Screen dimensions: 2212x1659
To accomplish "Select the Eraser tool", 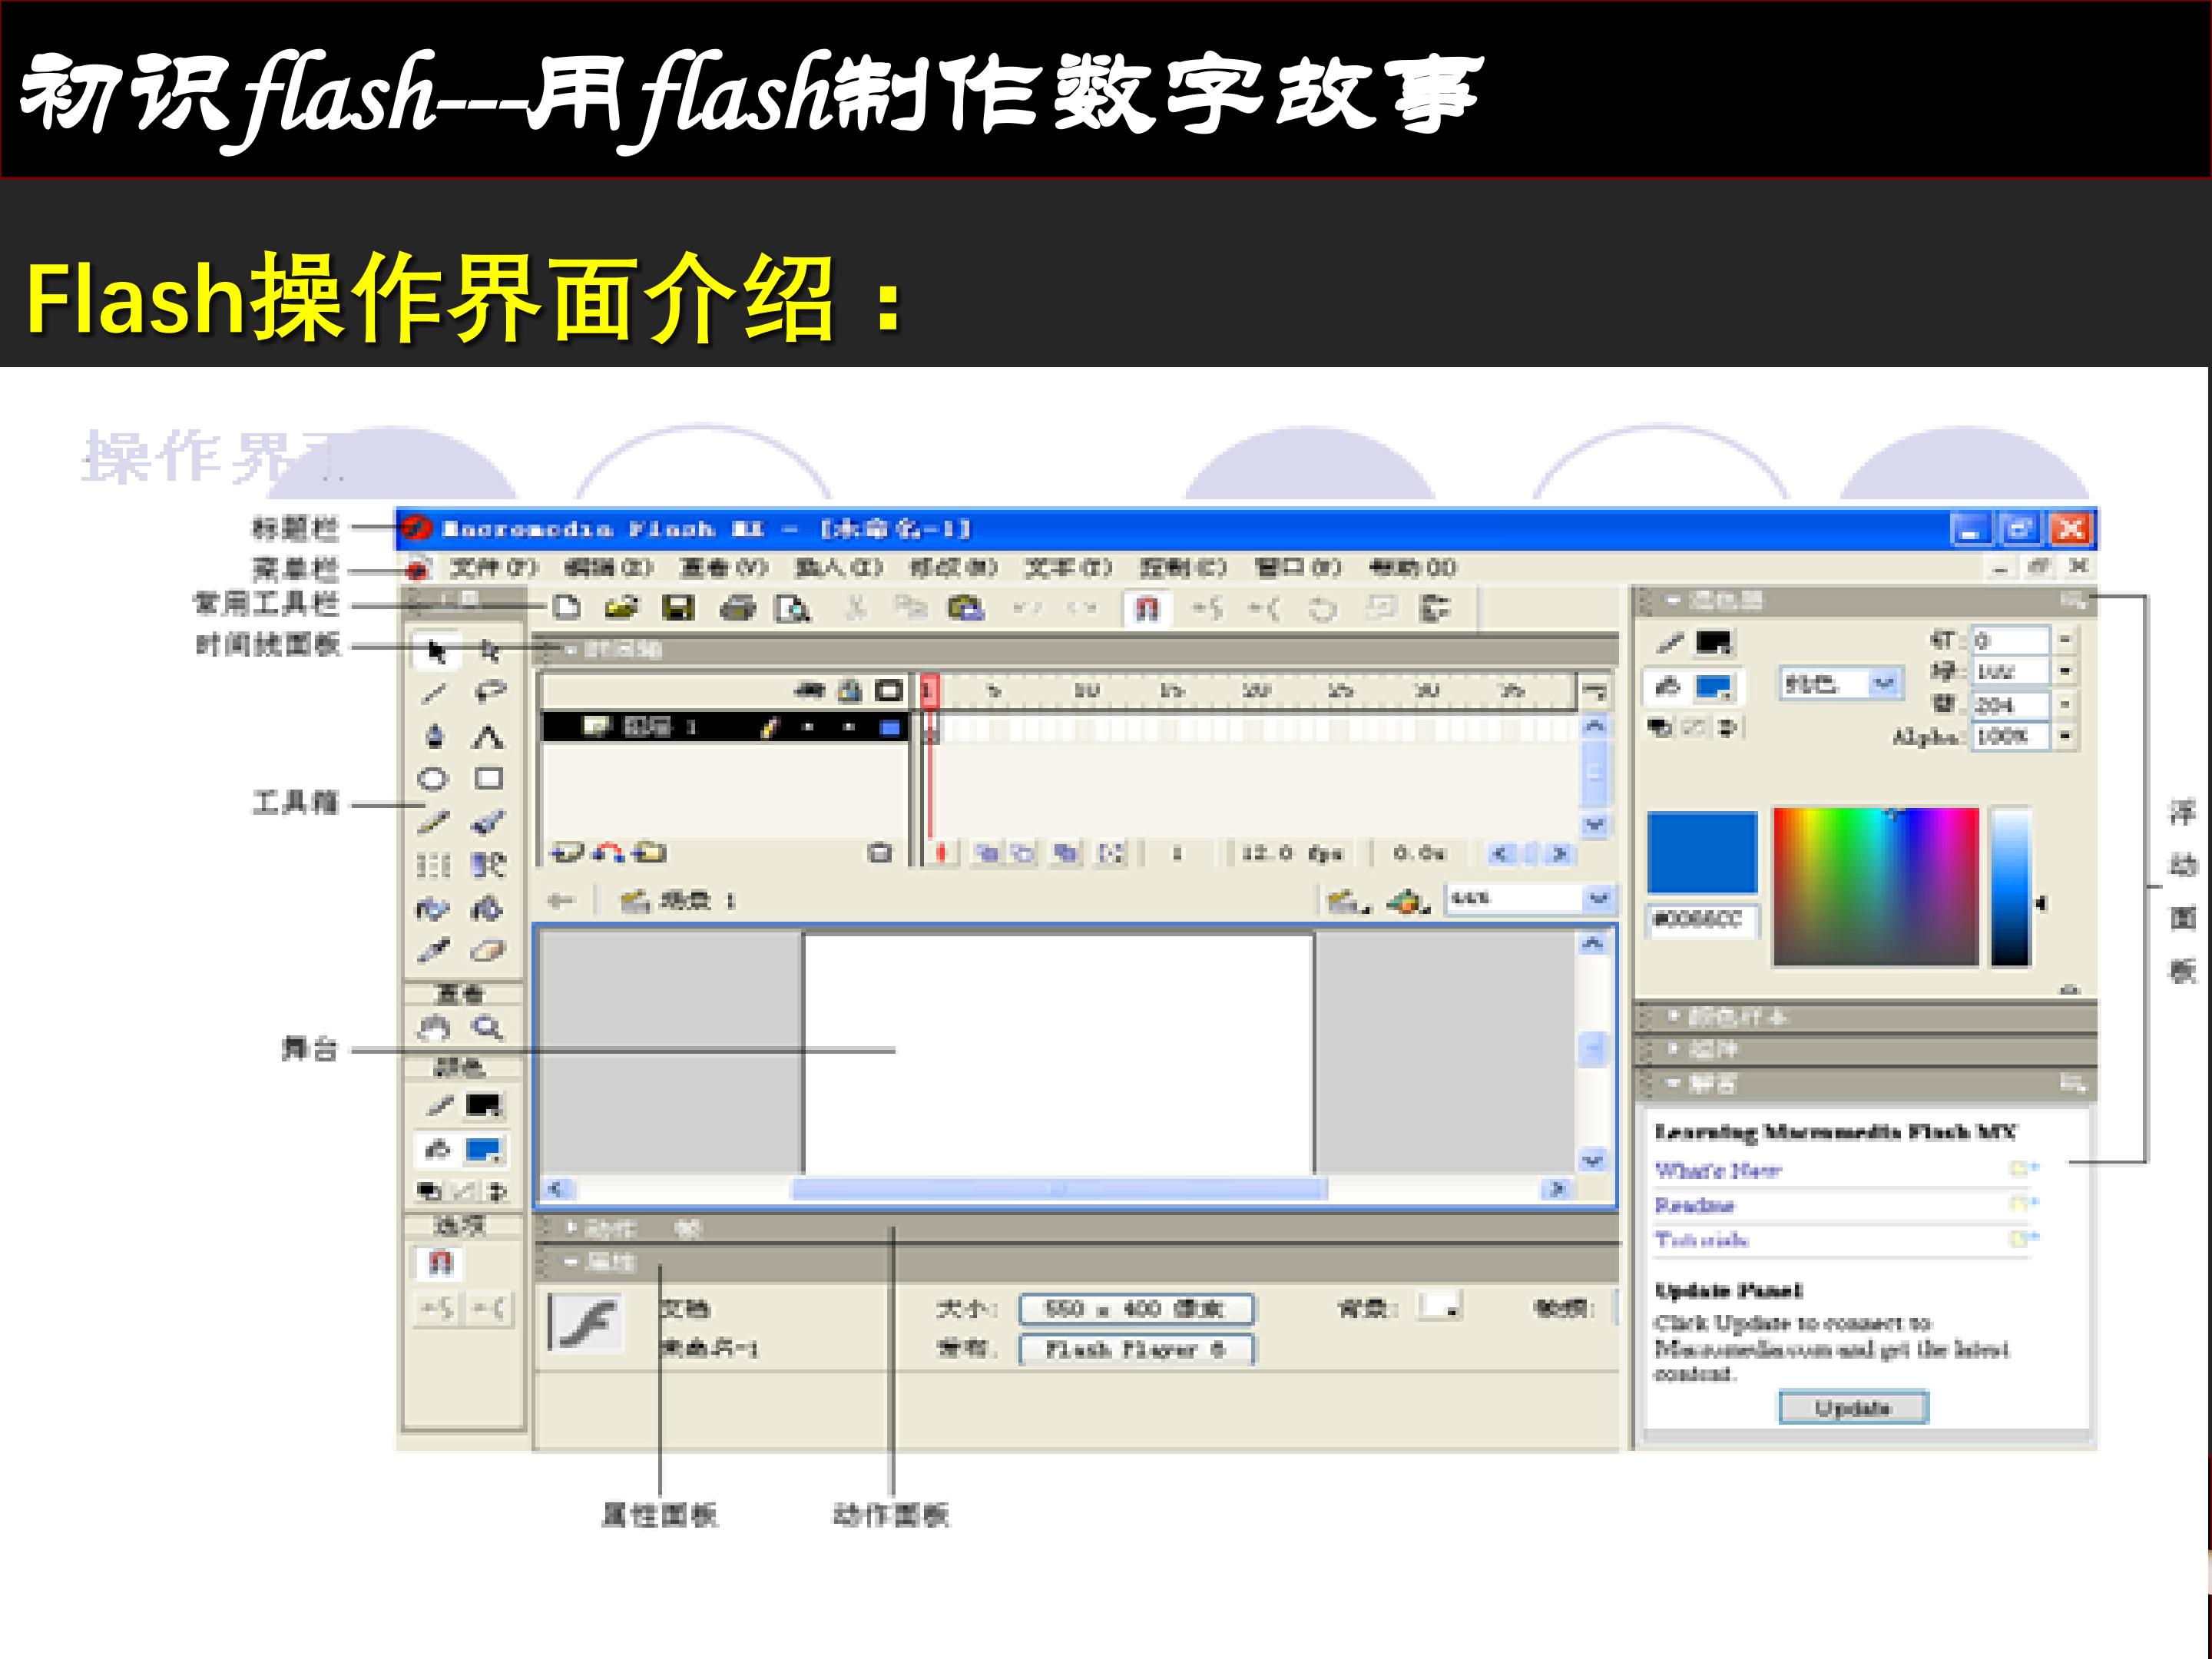I will pyautogui.click(x=488, y=951).
